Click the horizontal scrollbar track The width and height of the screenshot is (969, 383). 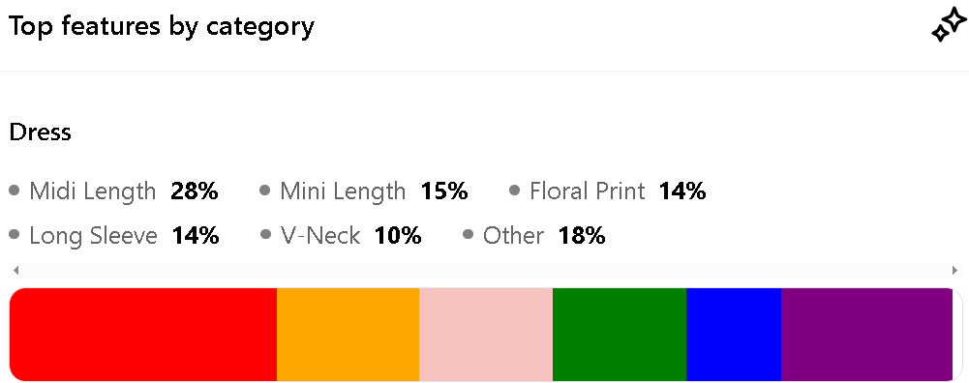click(x=485, y=270)
